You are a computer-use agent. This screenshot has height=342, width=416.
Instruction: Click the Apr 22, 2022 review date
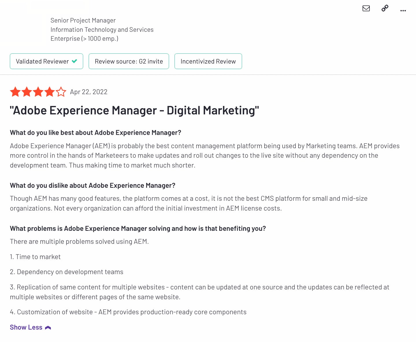89,92
